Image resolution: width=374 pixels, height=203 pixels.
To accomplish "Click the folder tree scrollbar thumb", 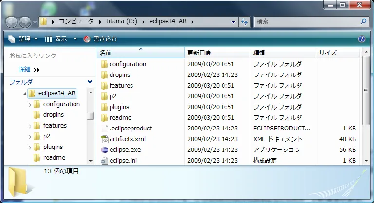I will coord(90,116).
